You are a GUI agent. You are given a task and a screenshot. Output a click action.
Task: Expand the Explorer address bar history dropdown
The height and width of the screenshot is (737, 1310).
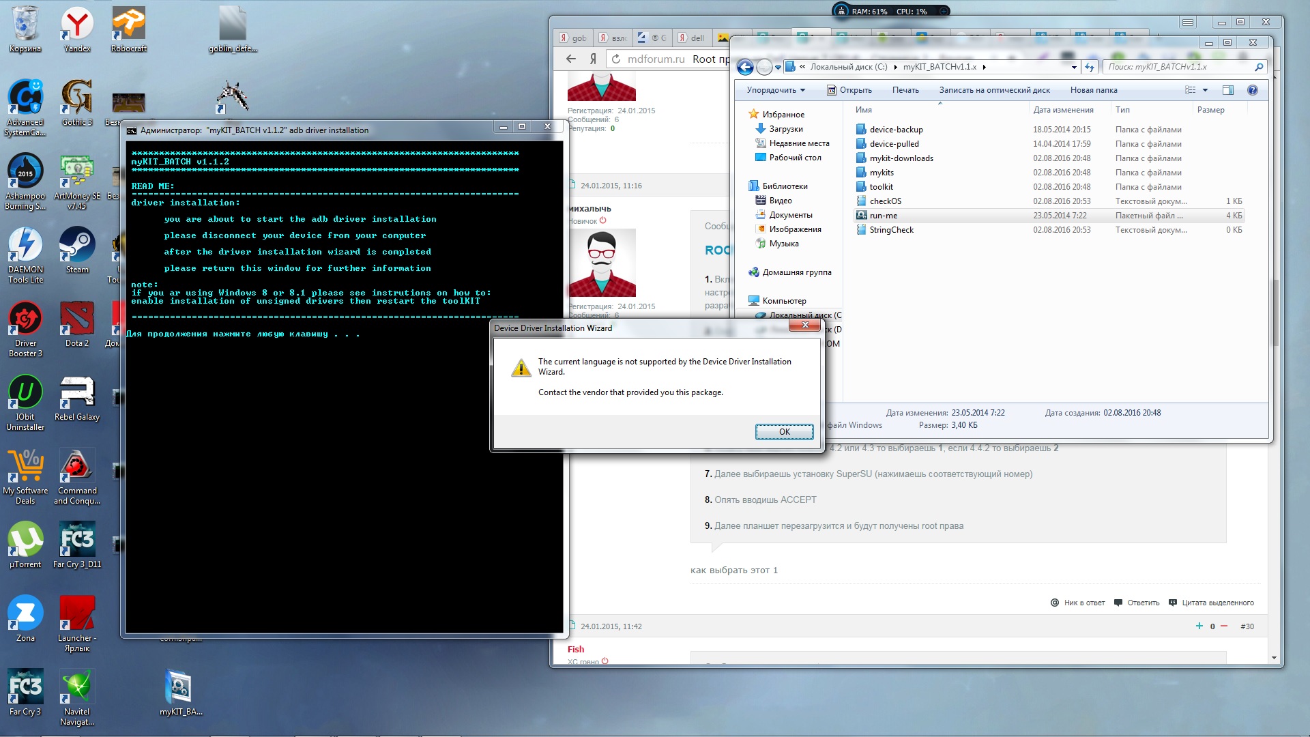[1074, 67]
